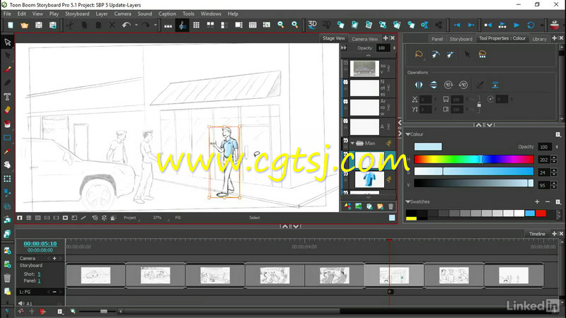
Task: Choose the Lasso selection mode
Action: pos(419,54)
